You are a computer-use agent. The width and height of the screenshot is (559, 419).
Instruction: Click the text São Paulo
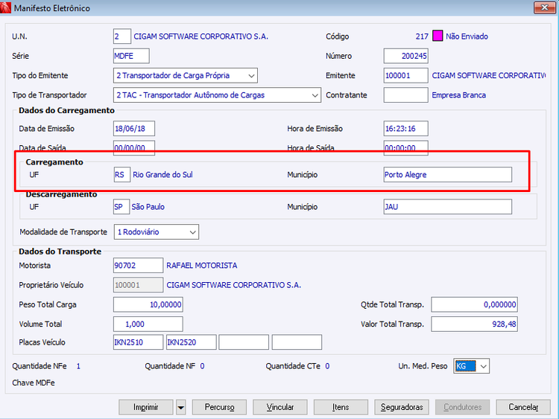click(x=148, y=207)
